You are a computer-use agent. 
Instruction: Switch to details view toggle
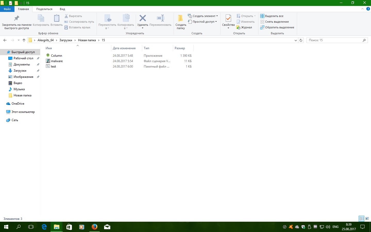(x=361, y=219)
